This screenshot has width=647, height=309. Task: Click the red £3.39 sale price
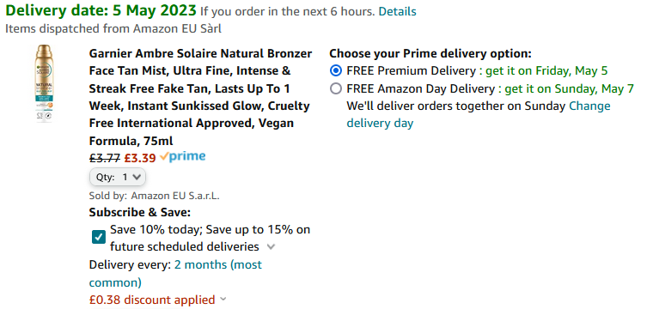click(140, 158)
